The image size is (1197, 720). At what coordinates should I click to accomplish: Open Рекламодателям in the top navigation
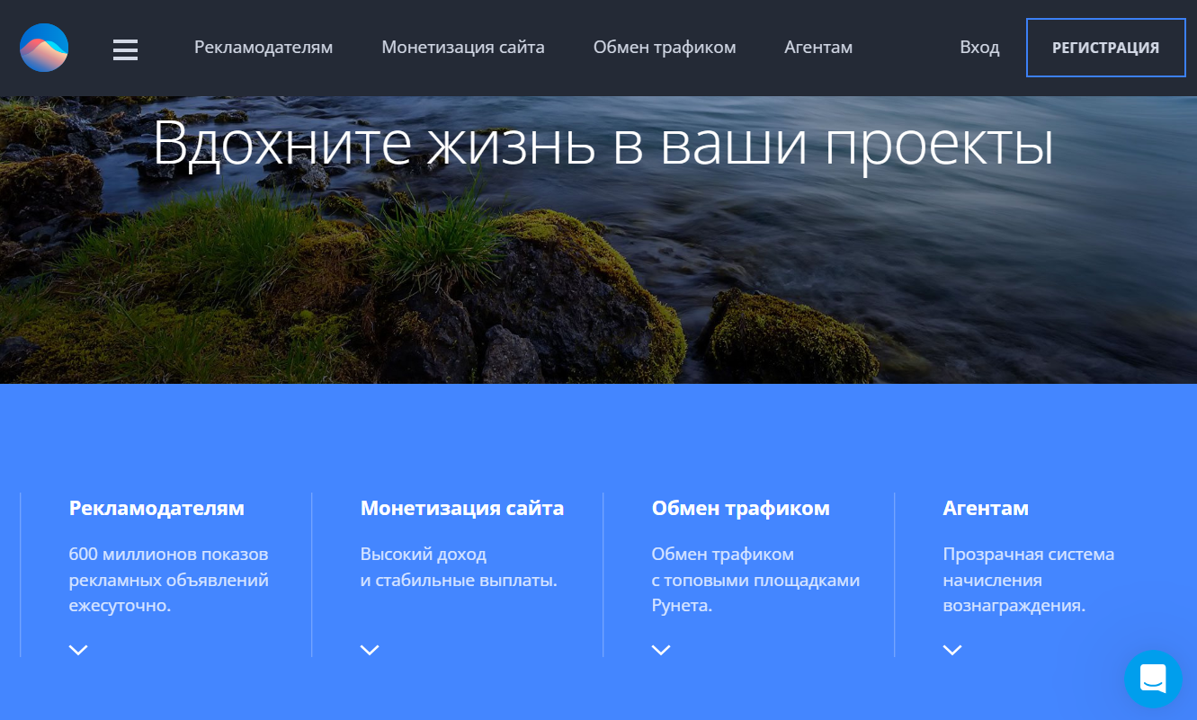pos(264,48)
